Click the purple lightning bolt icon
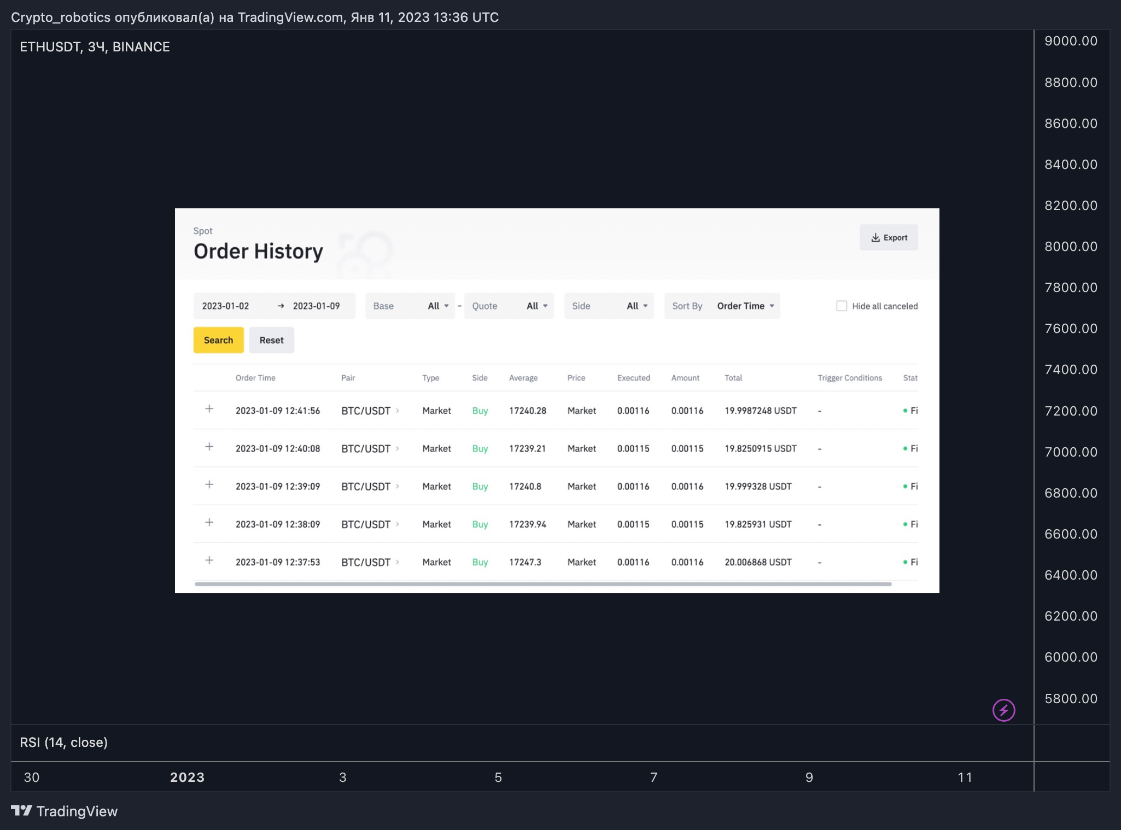Viewport: 1121px width, 830px height. 1003,710
